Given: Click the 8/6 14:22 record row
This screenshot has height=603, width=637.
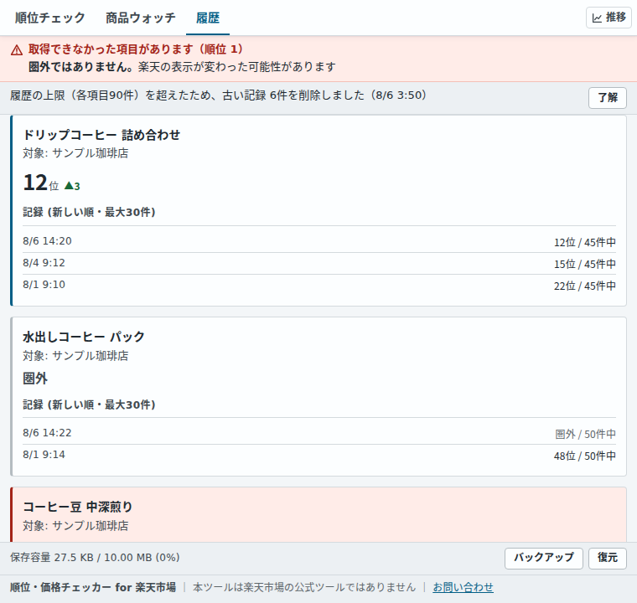Looking at the screenshot, I should (319, 433).
